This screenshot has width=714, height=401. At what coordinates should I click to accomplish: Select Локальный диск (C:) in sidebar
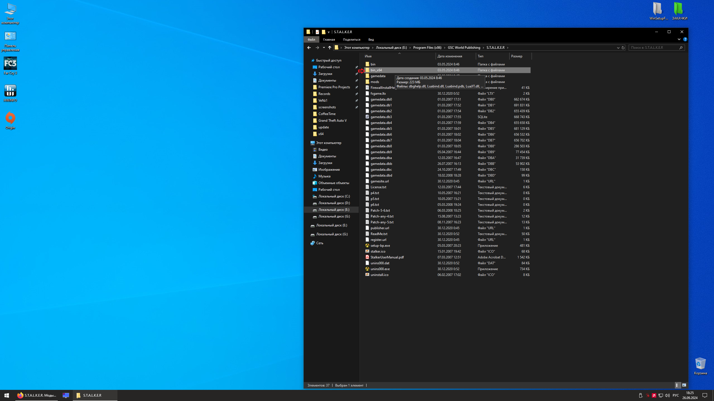pos(334,196)
